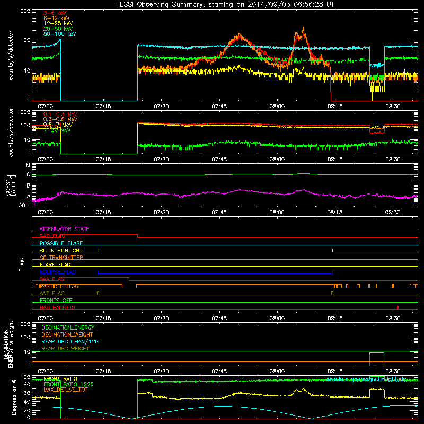Click the 07:45 tick under the top keV panel
This screenshot has width=424, height=424.
click(x=219, y=107)
